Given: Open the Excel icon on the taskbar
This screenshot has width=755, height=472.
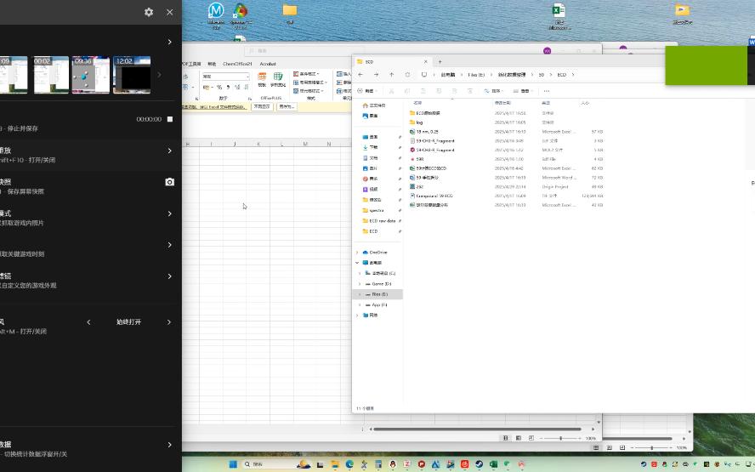Looking at the screenshot, I should click(493, 464).
